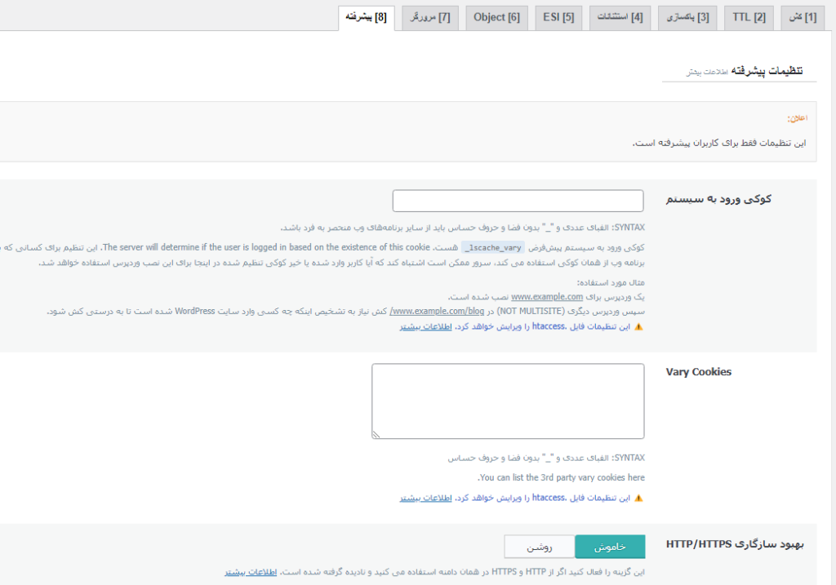Switch to the [2] TTL tab

748,17
